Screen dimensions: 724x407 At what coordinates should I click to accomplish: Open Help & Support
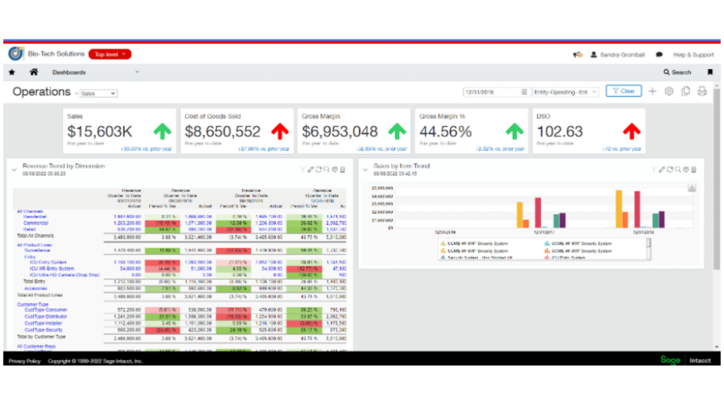click(693, 54)
